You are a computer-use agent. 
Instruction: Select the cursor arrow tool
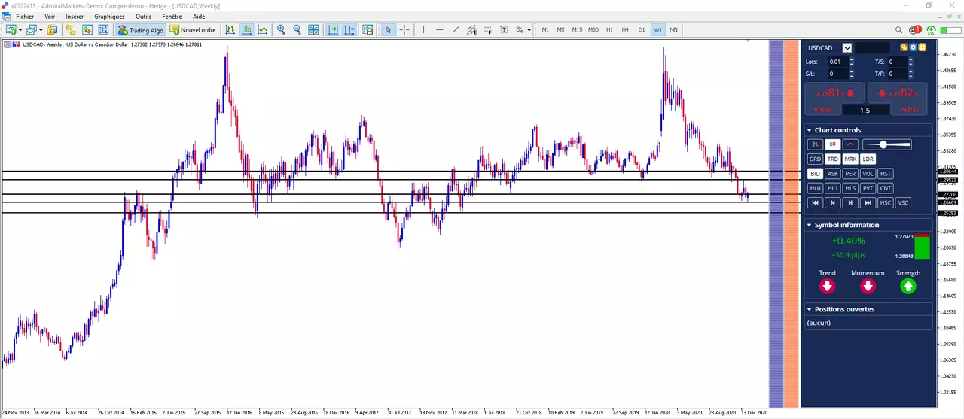[x=389, y=30]
